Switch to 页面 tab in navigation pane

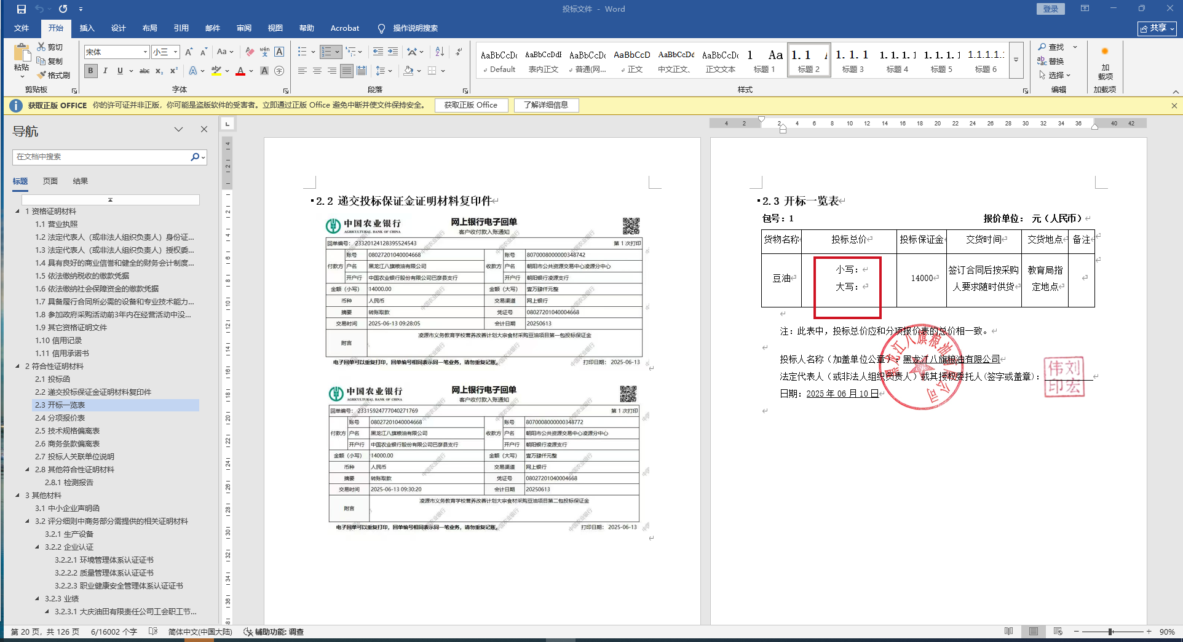tap(50, 181)
